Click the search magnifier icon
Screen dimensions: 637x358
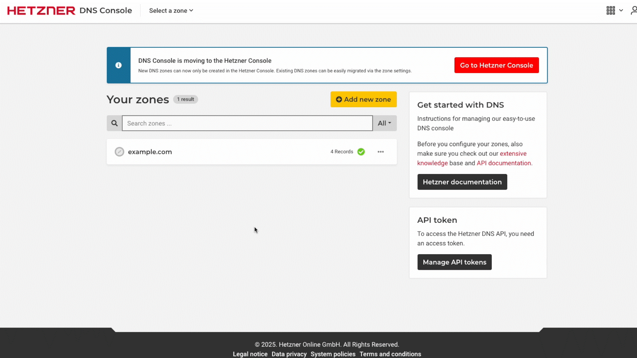click(x=114, y=123)
